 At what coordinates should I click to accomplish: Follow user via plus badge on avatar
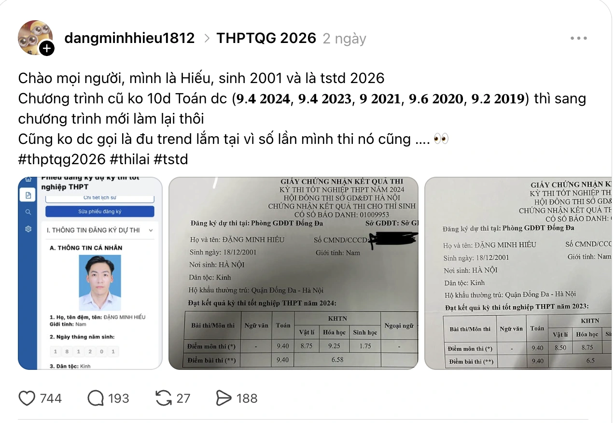click(46, 48)
